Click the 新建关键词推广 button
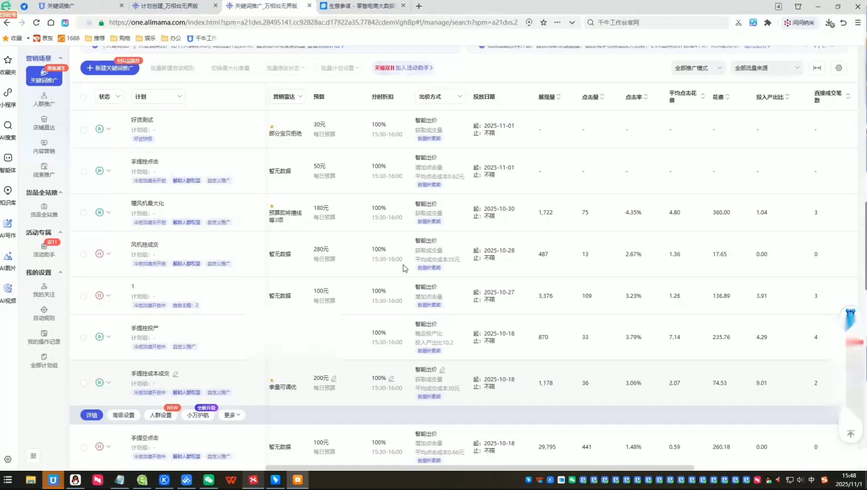The width and height of the screenshot is (867, 490). coord(110,68)
